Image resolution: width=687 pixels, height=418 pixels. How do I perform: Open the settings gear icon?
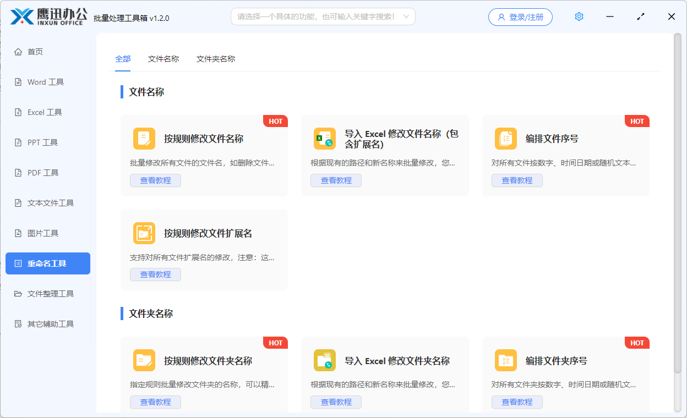tap(579, 16)
